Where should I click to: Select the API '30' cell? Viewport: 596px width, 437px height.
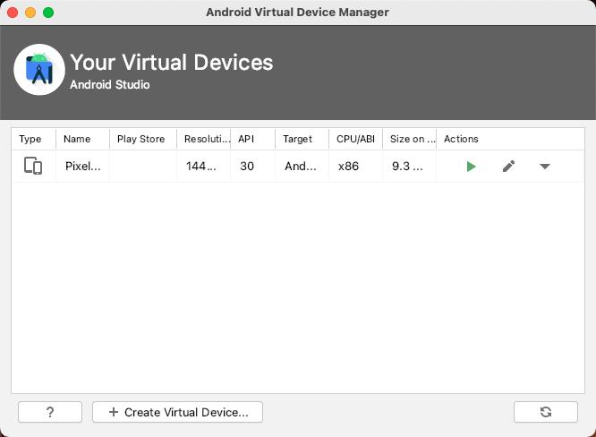click(252, 167)
